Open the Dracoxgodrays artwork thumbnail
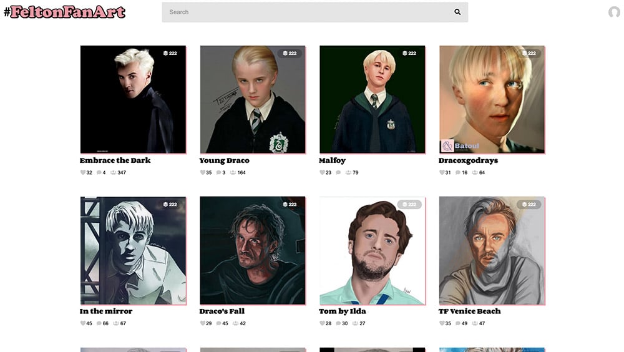624x352 pixels. click(492, 99)
